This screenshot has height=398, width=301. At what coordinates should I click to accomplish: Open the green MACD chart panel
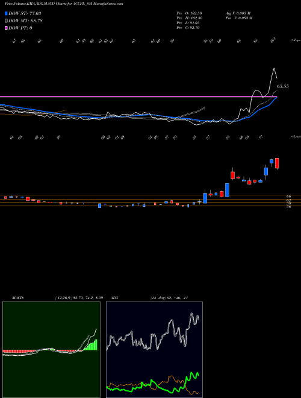coord(51,350)
